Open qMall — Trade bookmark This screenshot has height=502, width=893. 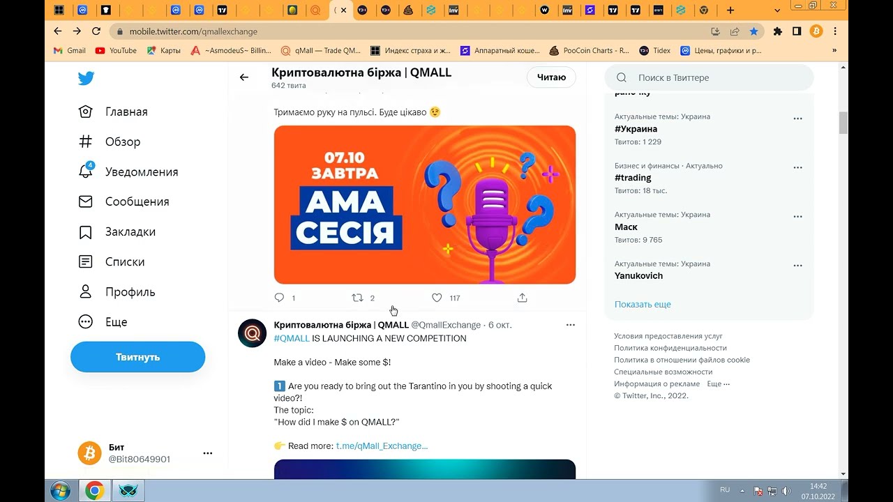coord(320,50)
